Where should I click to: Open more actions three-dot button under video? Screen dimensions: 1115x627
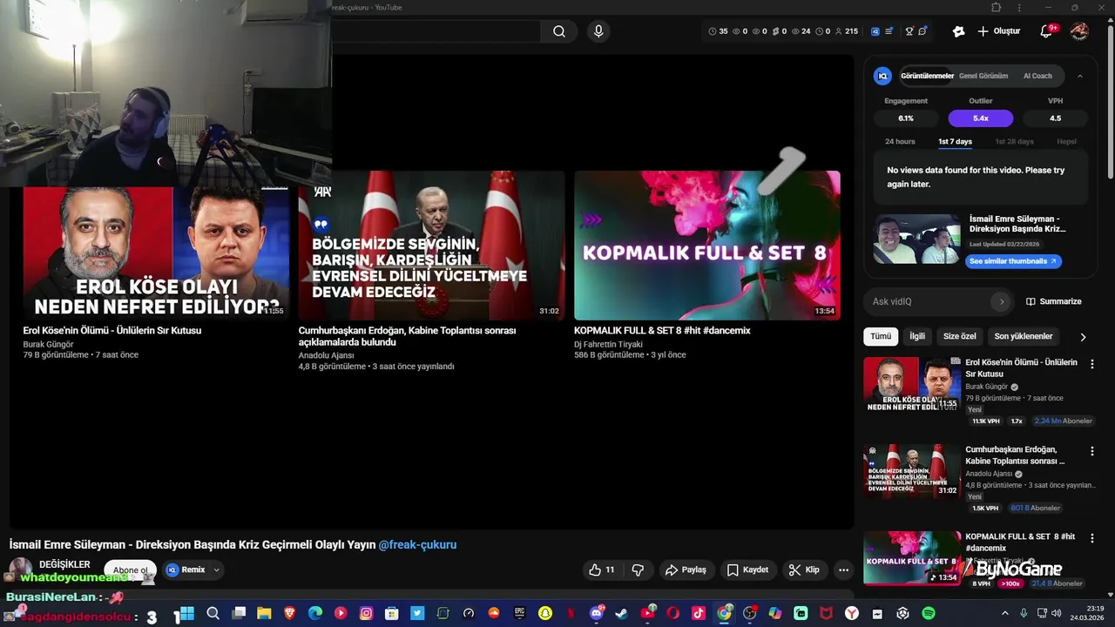click(843, 570)
